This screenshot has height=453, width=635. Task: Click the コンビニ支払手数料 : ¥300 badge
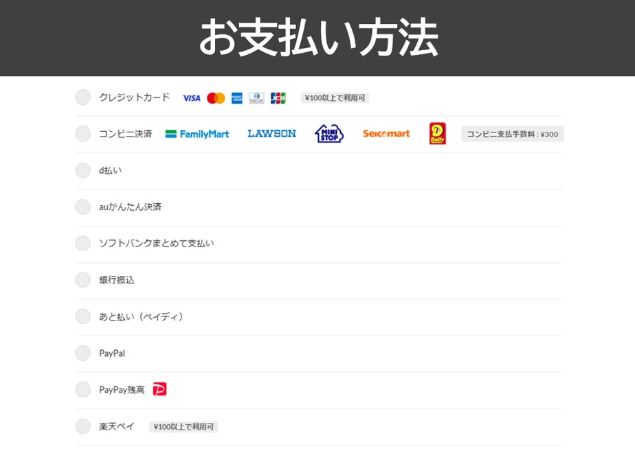[x=512, y=134]
